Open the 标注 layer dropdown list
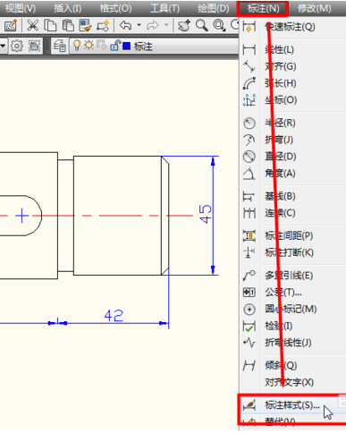This screenshot has height=434, width=346. pyautogui.click(x=155, y=47)
